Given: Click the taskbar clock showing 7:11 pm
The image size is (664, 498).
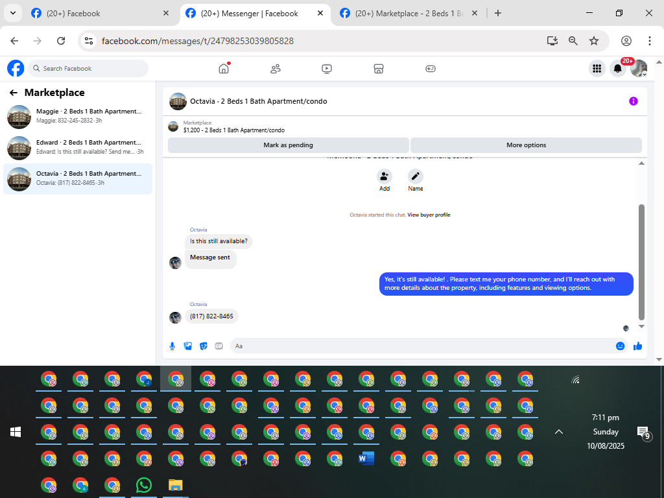Looking at the screenshot, I should pyautogui.click(x=606, y=431).
